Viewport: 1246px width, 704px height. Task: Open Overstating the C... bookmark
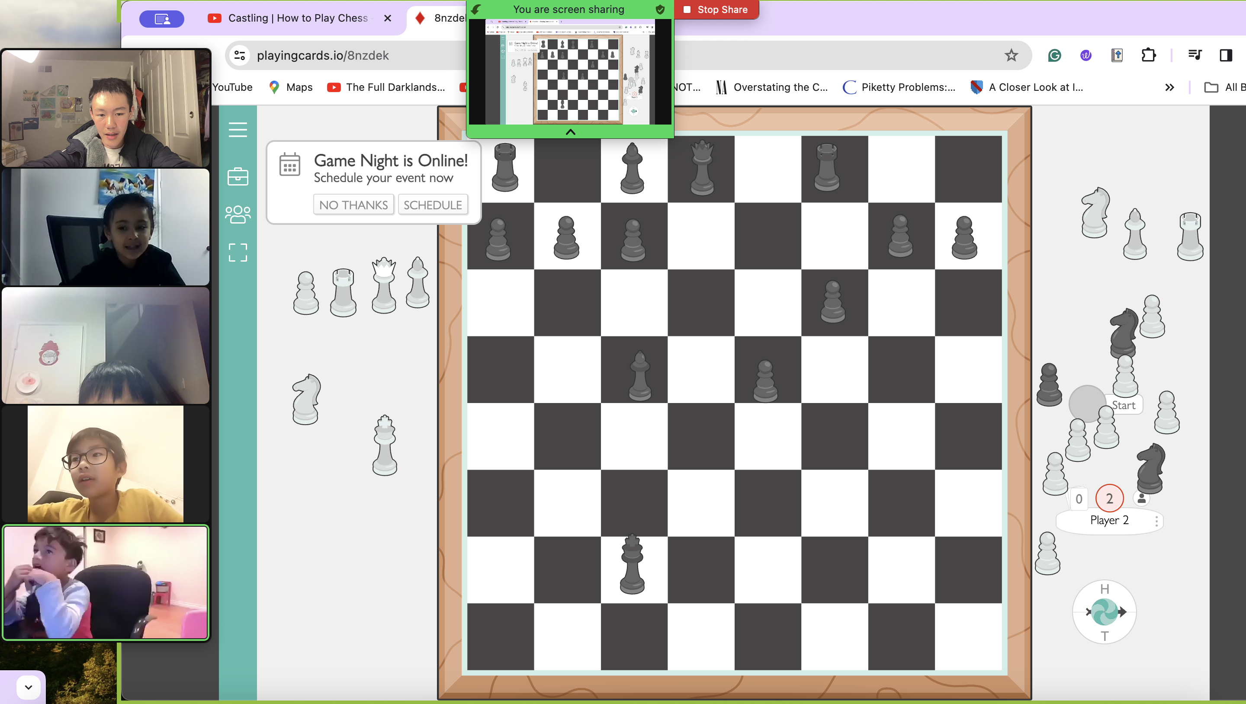coord(772,87)
